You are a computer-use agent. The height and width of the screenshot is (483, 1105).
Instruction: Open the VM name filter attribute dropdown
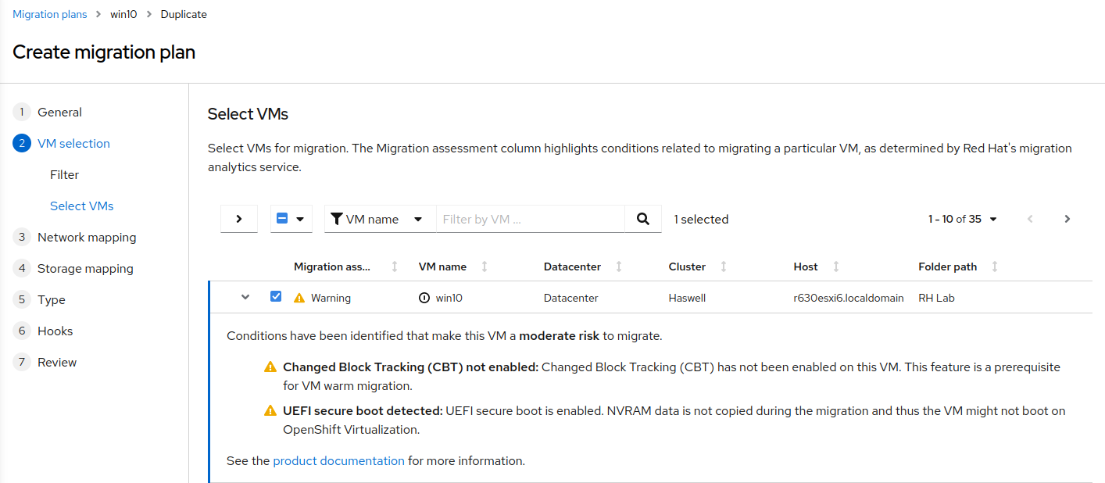pyautogui.click(x=417, y=219)
